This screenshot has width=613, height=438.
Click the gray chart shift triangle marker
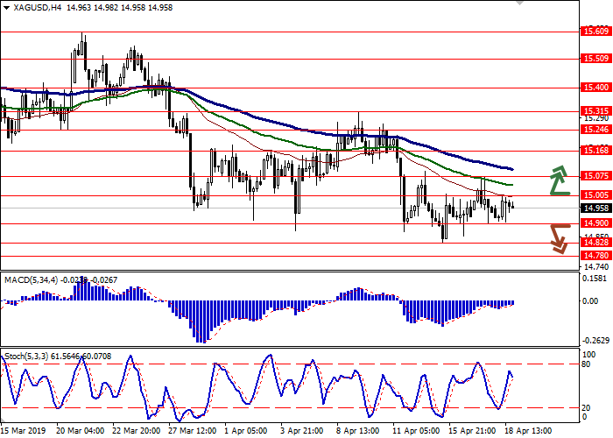pyautogui.click(x=523, y=5)
